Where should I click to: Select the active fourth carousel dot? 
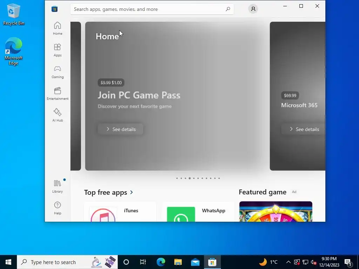(190, 178)
